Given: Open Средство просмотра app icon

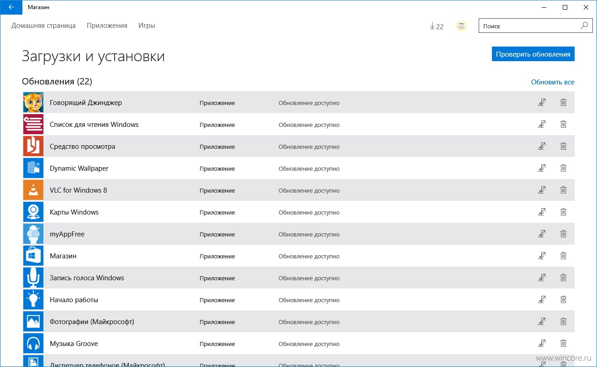Looking at the screenshot, I should tap(33, 147).
